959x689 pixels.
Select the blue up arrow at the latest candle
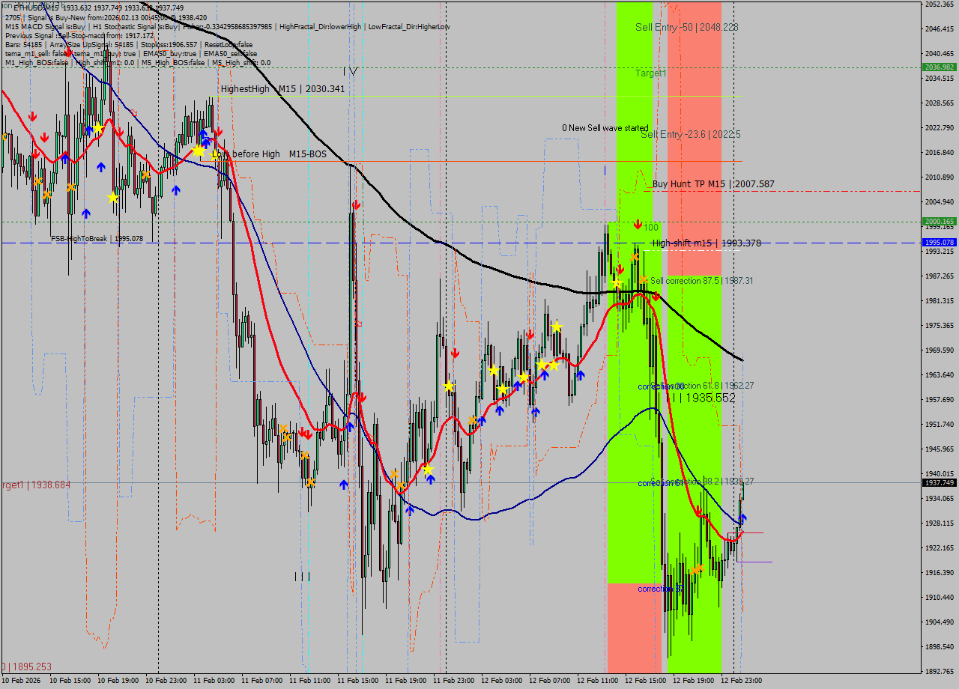(742, 518)
